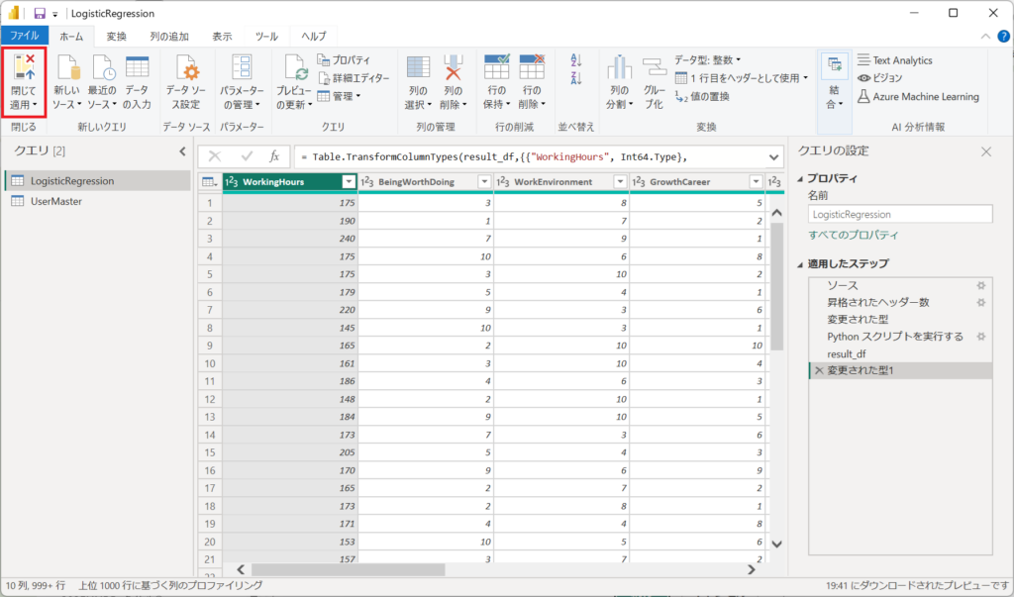Image resolution: width=1014 pixels, height=597 pixels.
Task: Collapse the ribbon with the up arrow
Action: [985, 37]
